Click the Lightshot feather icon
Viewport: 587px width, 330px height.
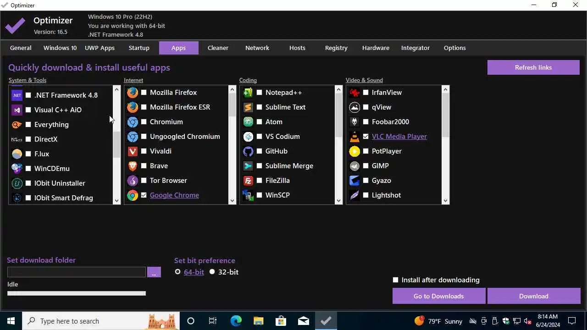point(354,195)
